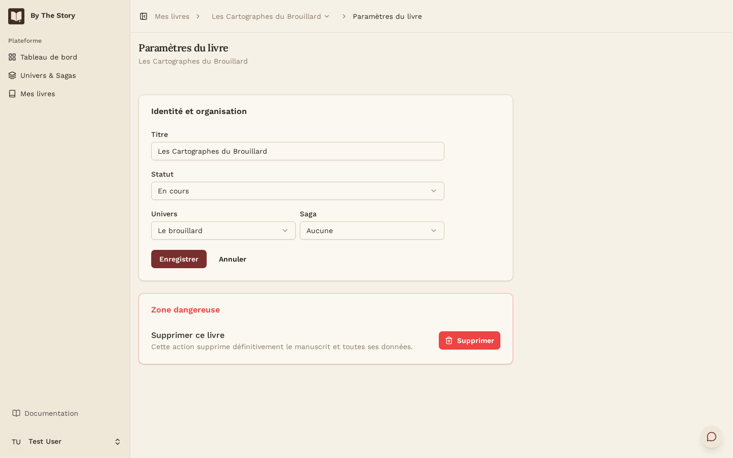
Task: Focus the Titre input field
Action: click(x=298, y=151)
